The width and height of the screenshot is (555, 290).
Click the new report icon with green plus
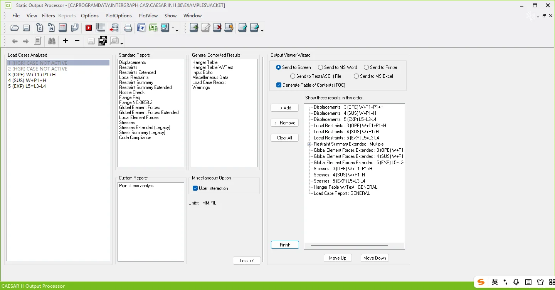click(194, 28)
